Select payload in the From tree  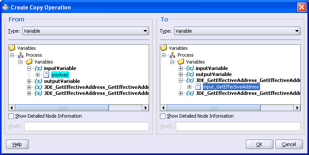click(x=60, y=75)
